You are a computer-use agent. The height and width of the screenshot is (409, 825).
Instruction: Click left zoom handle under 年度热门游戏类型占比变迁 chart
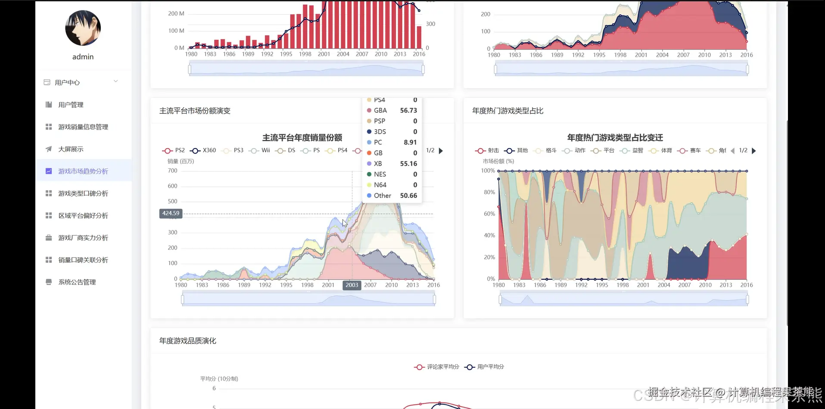point(500,299)
